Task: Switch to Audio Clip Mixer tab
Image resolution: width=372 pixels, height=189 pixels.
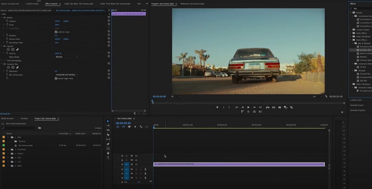Action: point(79,4)
